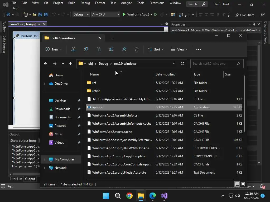Click the Explorer file list vertical scrollbar
The height and width of the screenshot is (202, 270).
244,104
